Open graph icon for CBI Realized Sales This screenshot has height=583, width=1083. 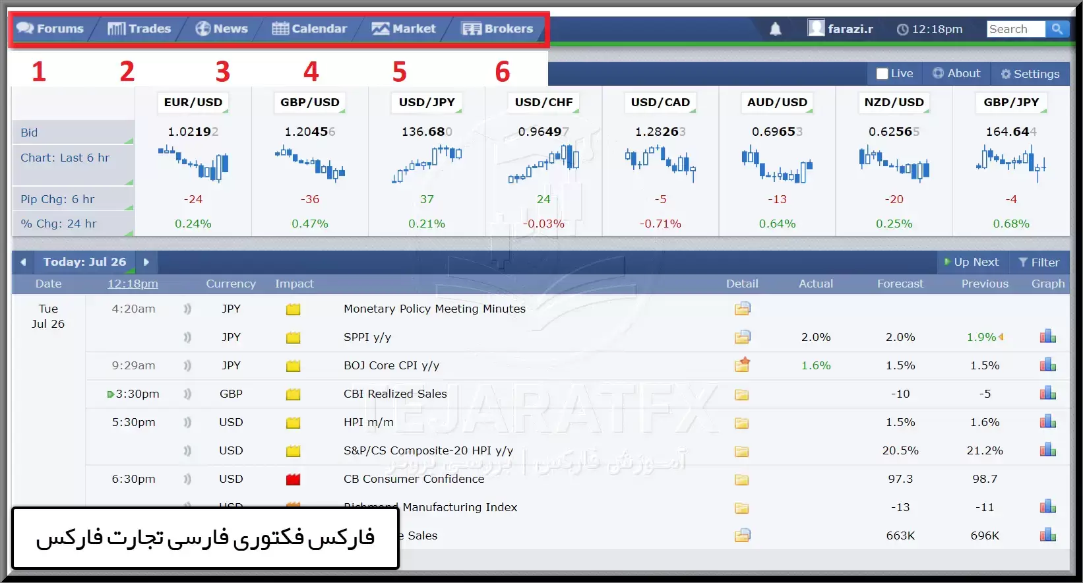[1047, 394]
